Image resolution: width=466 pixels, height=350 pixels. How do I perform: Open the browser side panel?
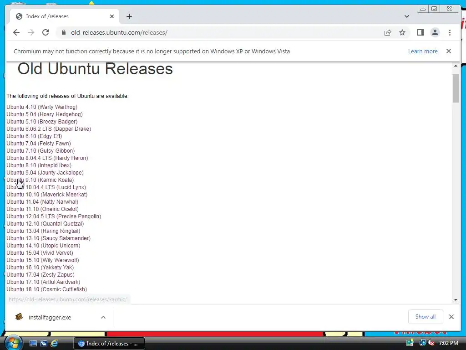click(420, 32)
